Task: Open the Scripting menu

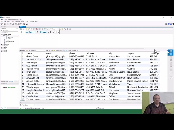Action: [x=32, y=22]
